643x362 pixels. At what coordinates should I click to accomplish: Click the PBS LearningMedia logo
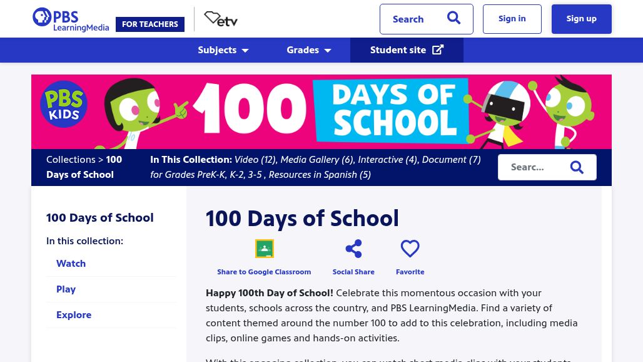pyautogui.click(x=70, y=19)
